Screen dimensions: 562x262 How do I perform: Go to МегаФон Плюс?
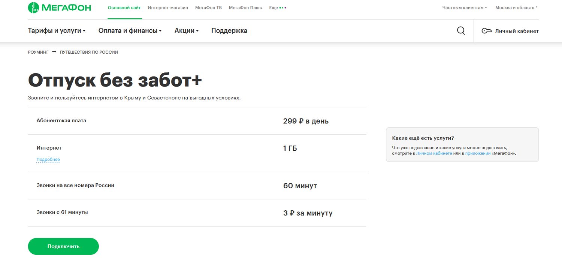245,7
